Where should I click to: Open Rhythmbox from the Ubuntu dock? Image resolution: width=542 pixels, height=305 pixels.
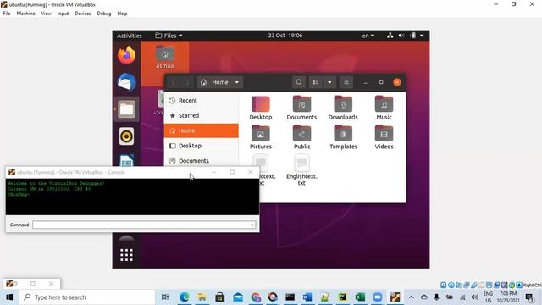126,136
